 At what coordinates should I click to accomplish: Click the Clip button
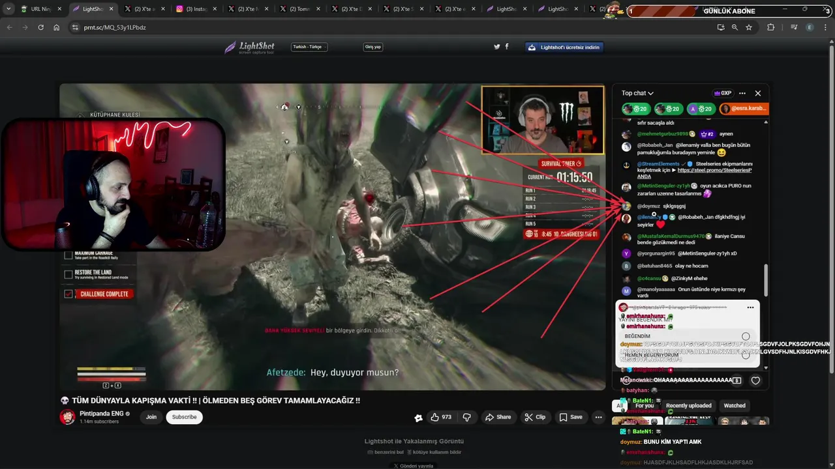click(535, 417)
